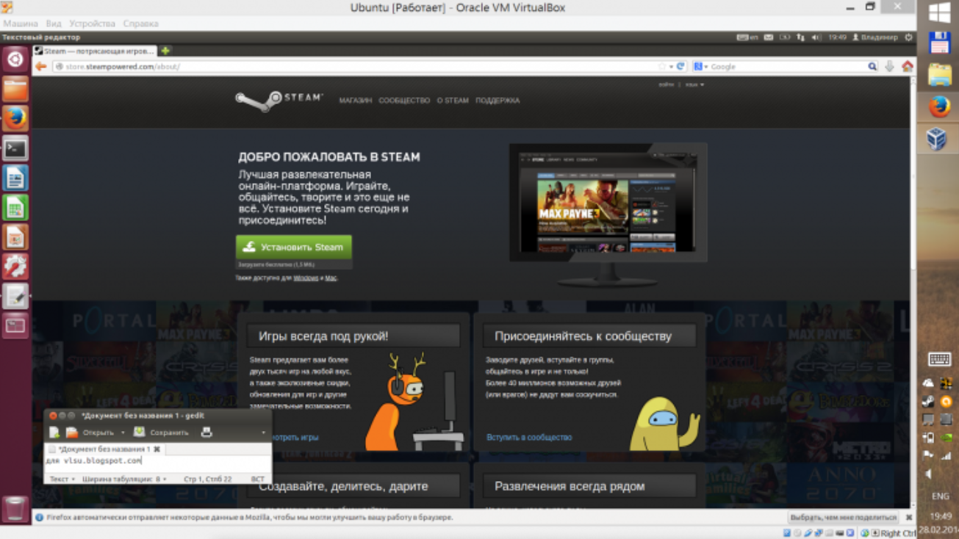Image resolution: width=959 pixels, height=539 pixels.
Task: Open the Windows on-screen keyboard icon
Action: tap(939, 359)
